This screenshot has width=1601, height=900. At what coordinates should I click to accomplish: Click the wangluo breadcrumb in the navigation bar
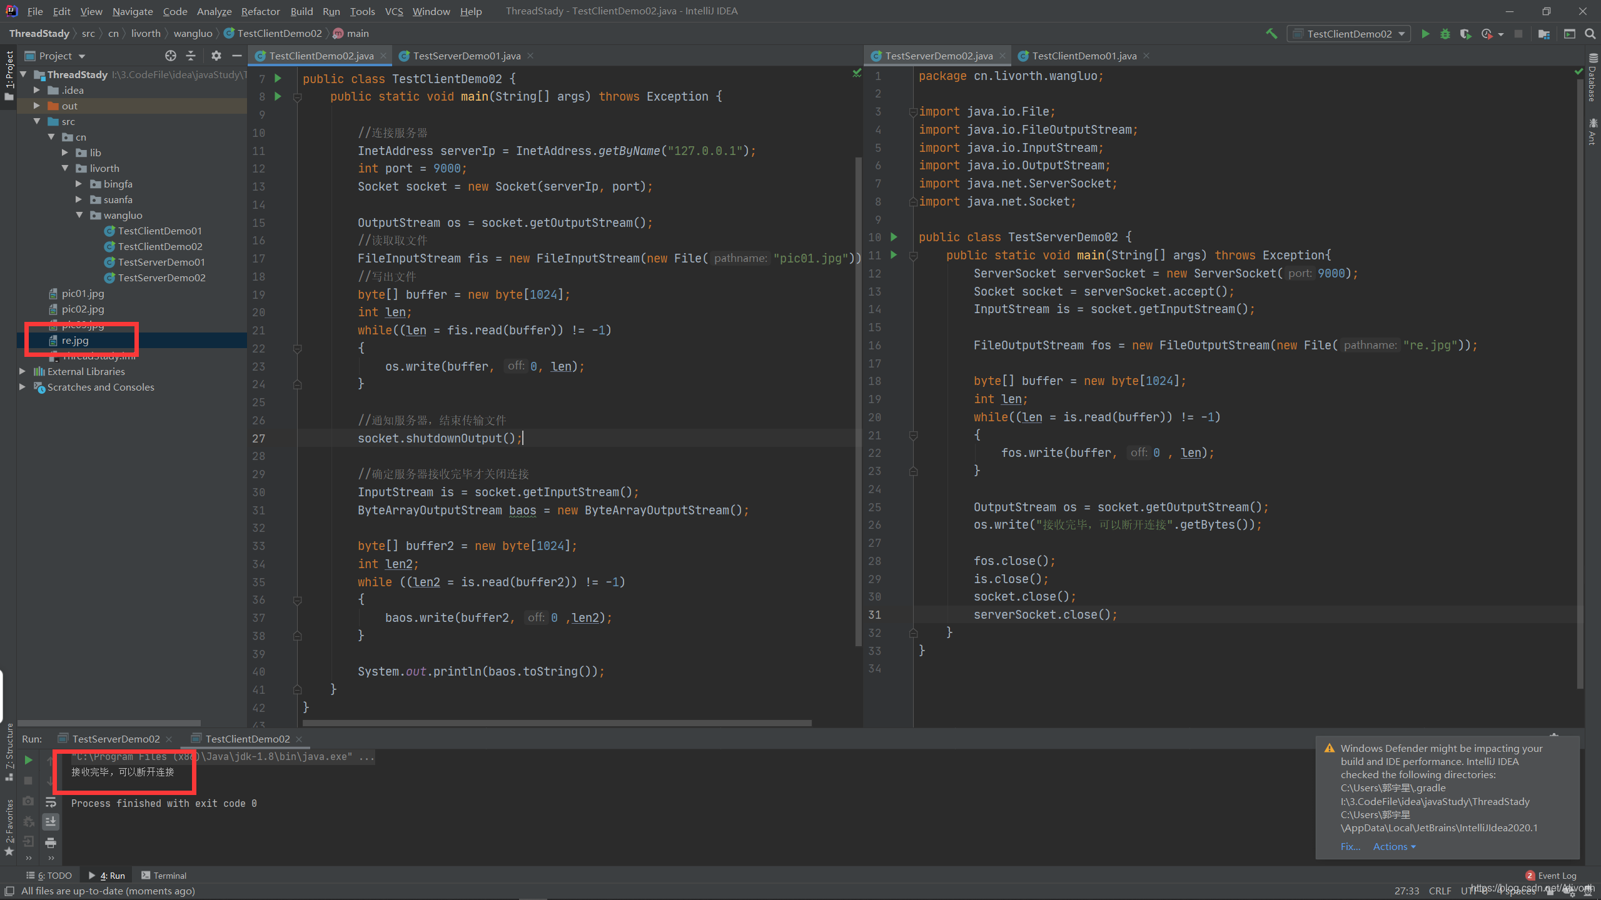point(193,33)
